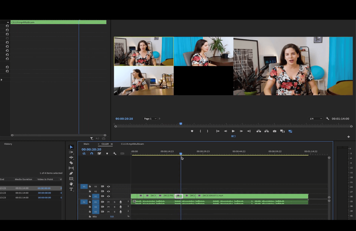Click Mark Out bracket button
The width and height of the screenshot is (356, 231).
coord(207,131)
